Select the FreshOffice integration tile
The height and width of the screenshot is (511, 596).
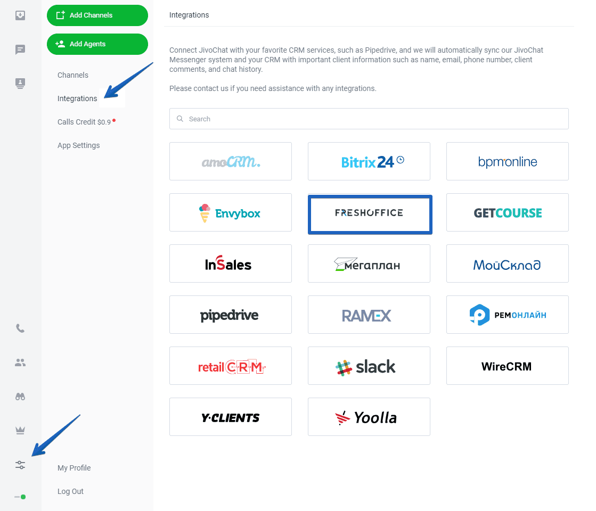[x=370, y=215]
